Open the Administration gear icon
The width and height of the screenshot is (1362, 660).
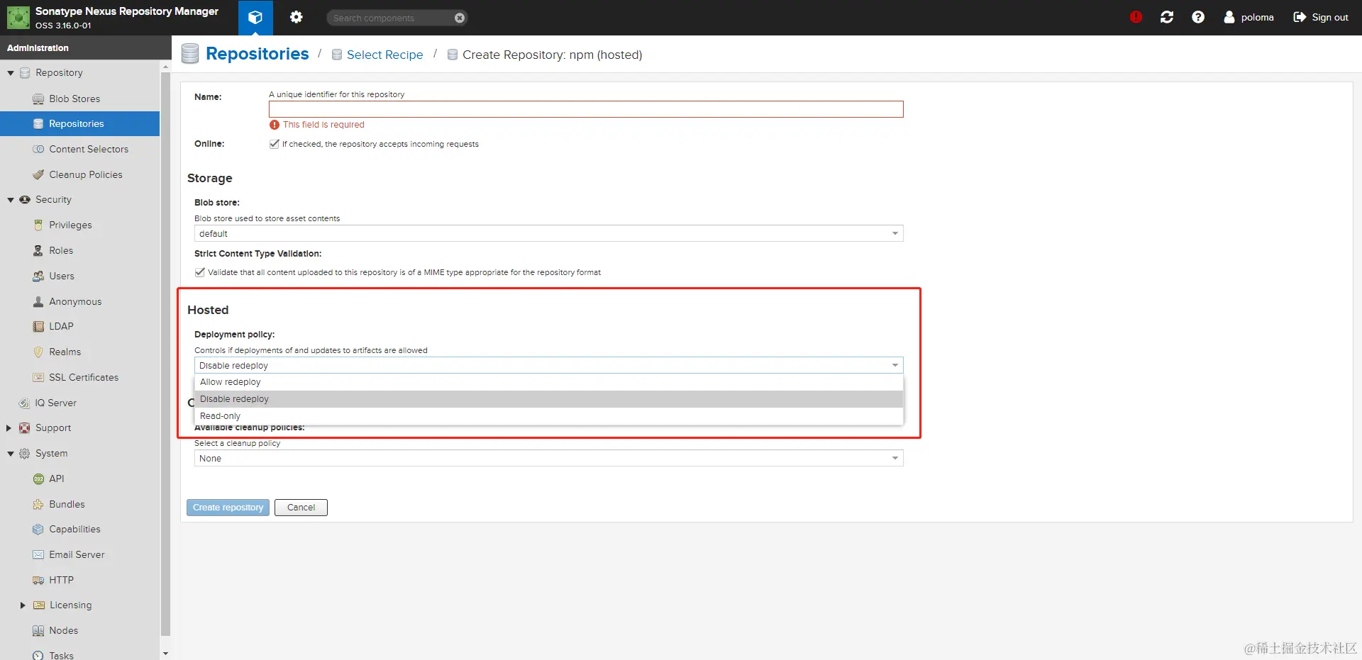pyautogui.click(x=296, y=18)
